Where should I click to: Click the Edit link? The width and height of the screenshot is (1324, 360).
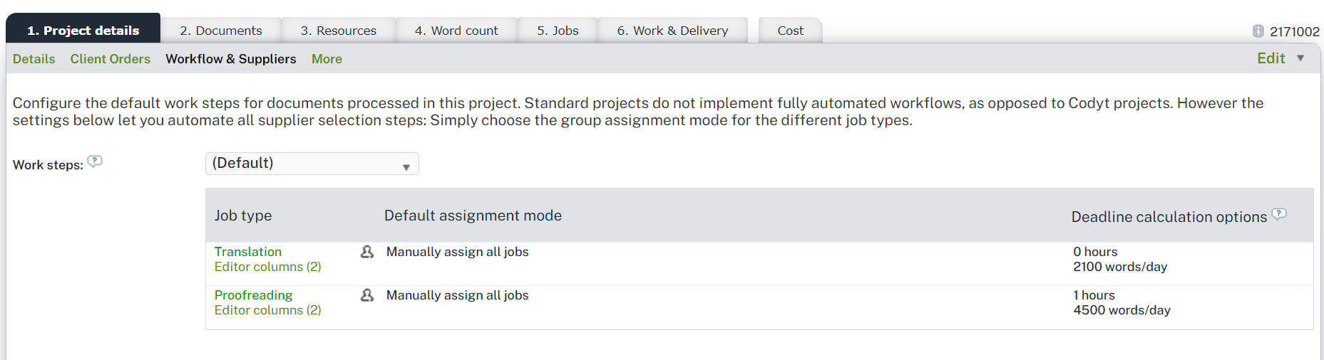[x=1271, y=58]
